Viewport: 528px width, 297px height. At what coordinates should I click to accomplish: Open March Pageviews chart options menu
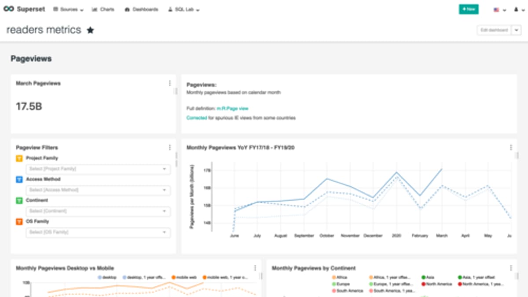(170, 83)
